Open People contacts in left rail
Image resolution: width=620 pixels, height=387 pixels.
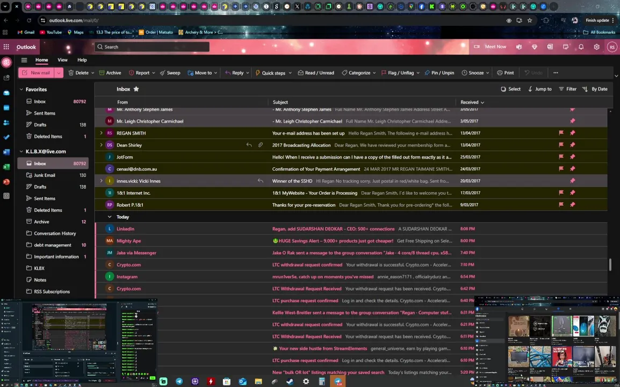coord(6,123)
